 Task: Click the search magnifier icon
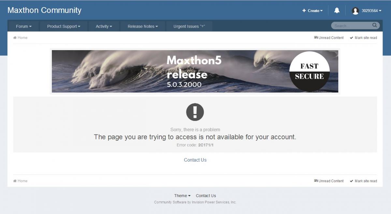375,25
